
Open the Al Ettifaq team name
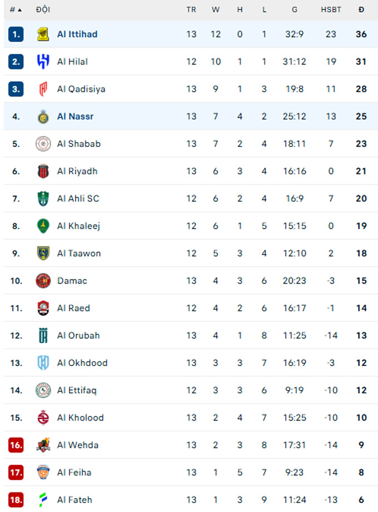click(x=77, y=390)
